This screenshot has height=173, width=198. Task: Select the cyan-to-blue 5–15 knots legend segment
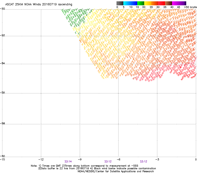[x=130, y=3]
